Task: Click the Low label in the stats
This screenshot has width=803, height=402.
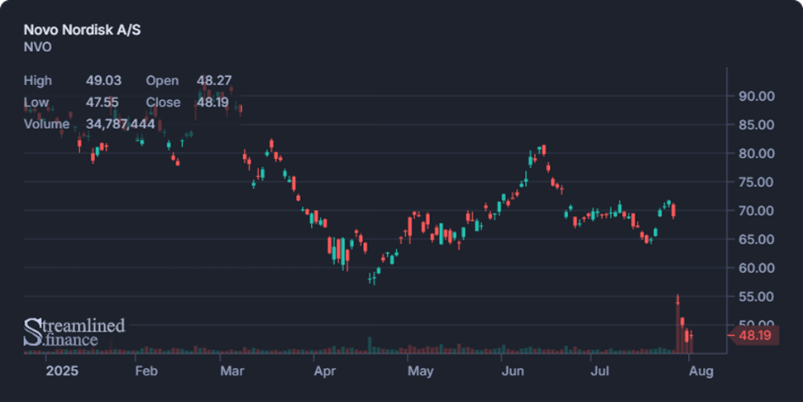Action: point(36,102)
